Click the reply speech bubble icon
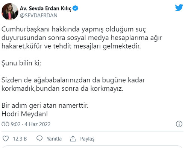This screenshot has height=148, width=188. tap(39, 139)
